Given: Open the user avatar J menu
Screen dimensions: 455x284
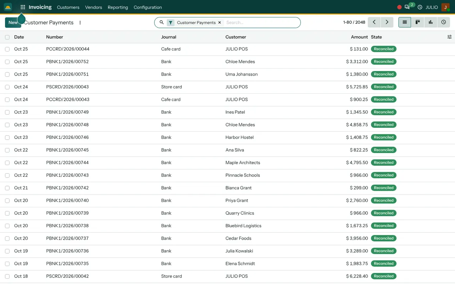Looking at the screenshot, I should pos(445,7).
